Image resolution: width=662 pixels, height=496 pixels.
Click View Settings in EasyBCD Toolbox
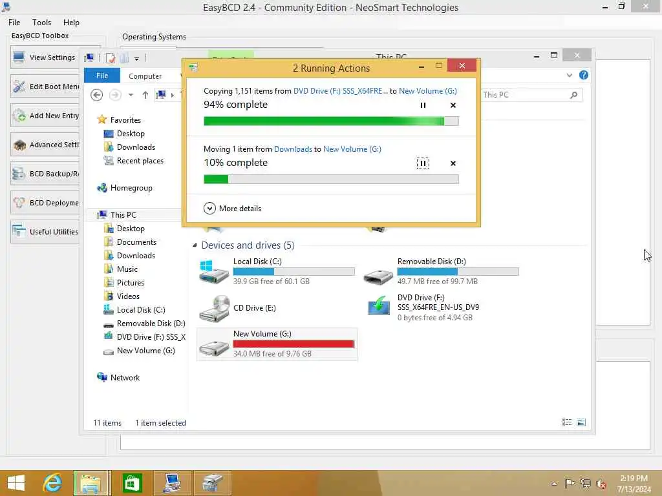tap(45, 57)
